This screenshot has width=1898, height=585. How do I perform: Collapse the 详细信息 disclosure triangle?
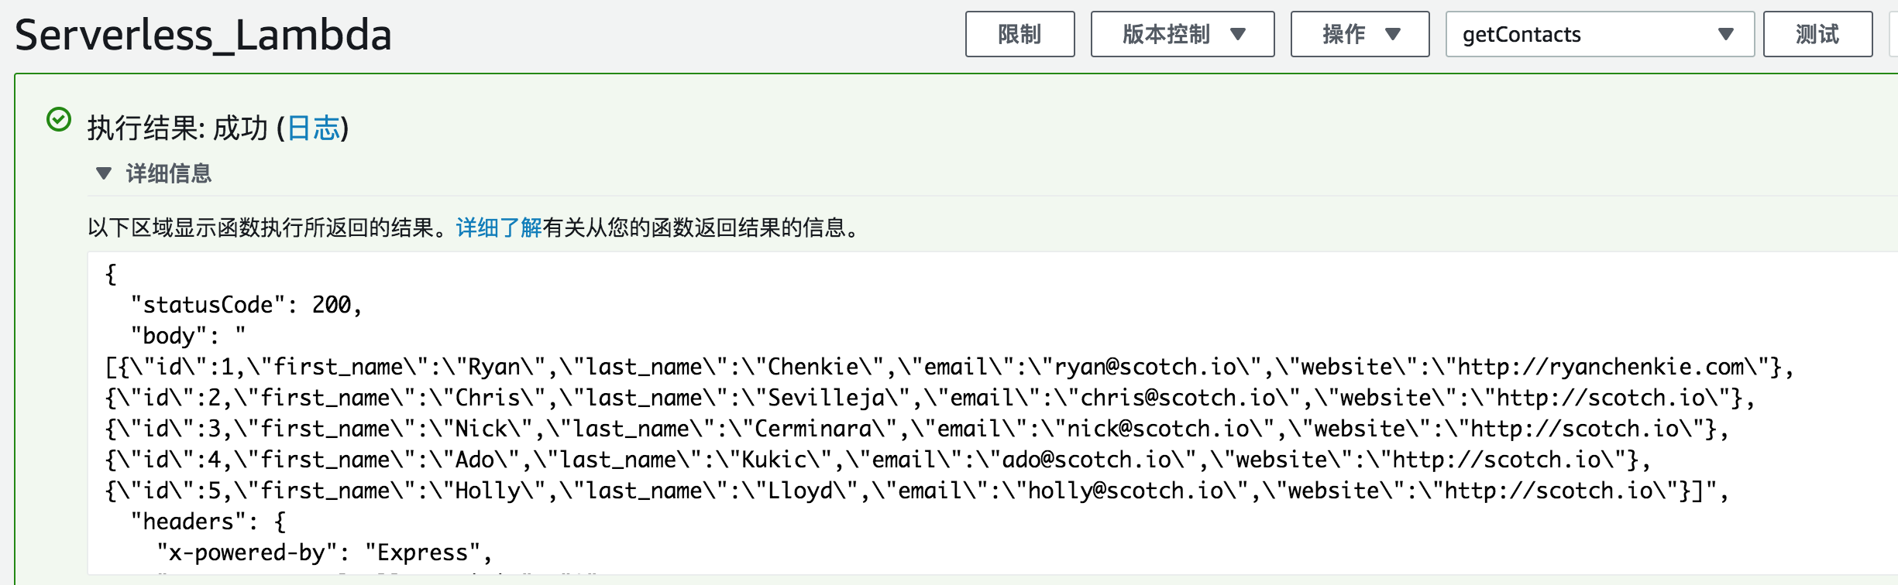pyautogui.click(x=104, y=173)
